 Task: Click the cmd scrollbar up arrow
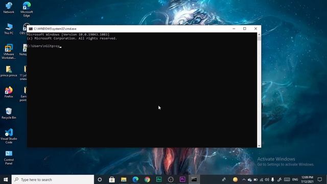[x=259, y=35]
